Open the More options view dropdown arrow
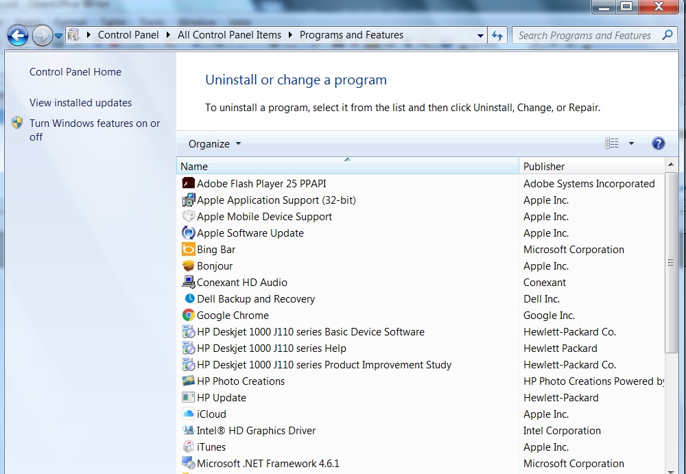The image size is (686, 474). pyautogui.click(x=631, y=143)
